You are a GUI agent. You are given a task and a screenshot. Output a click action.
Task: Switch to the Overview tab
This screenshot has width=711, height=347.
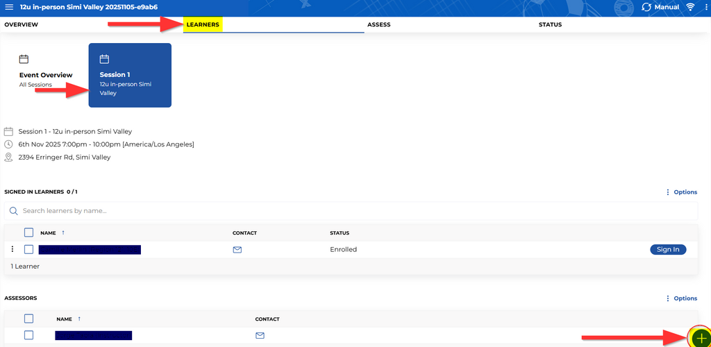[22, 25]
